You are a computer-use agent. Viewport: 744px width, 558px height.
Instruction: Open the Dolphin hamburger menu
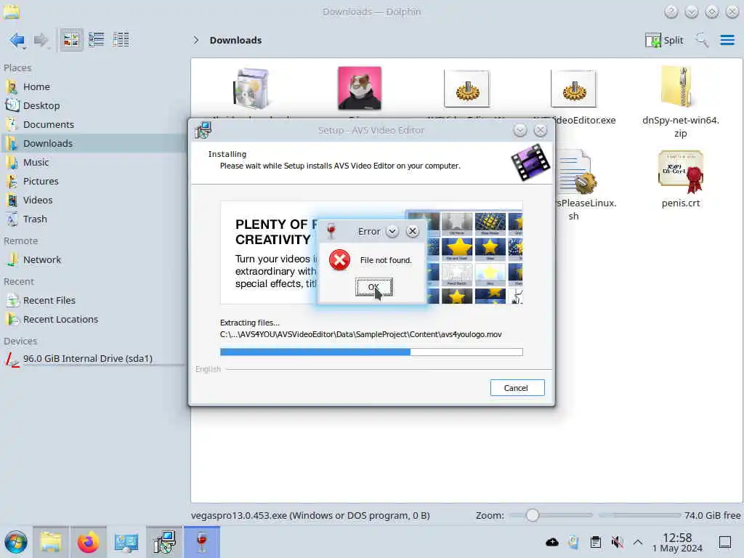[727, 41]
